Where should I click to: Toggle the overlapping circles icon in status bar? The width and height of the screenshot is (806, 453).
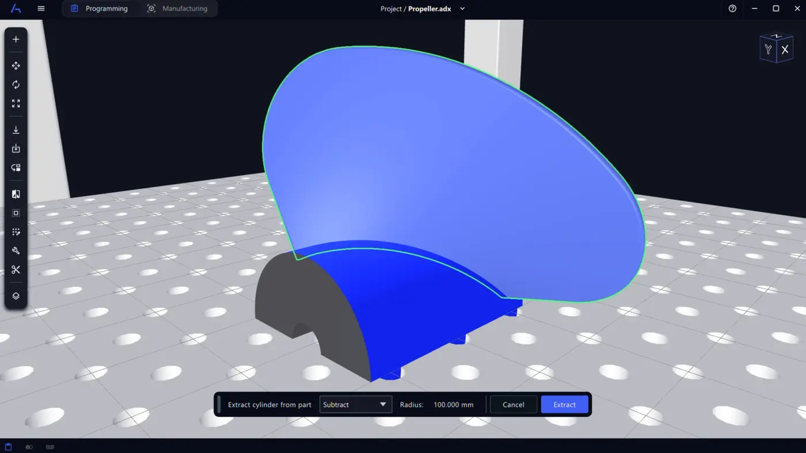coord(29,447)
